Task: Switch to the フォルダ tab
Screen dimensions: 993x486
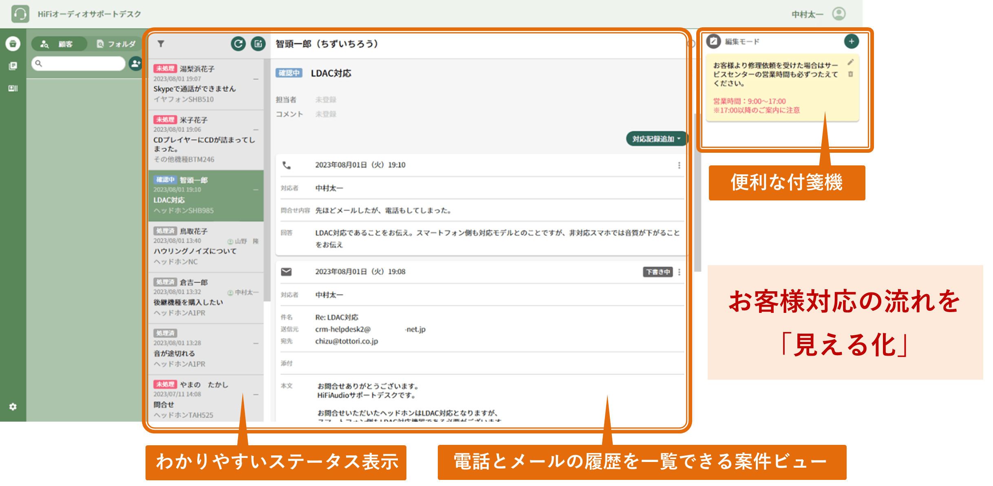Action: 116,44
